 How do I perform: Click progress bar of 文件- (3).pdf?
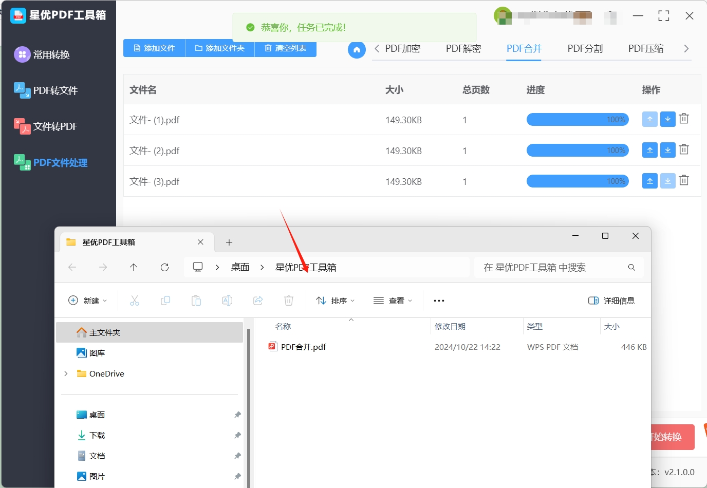[x=578, y=181]
